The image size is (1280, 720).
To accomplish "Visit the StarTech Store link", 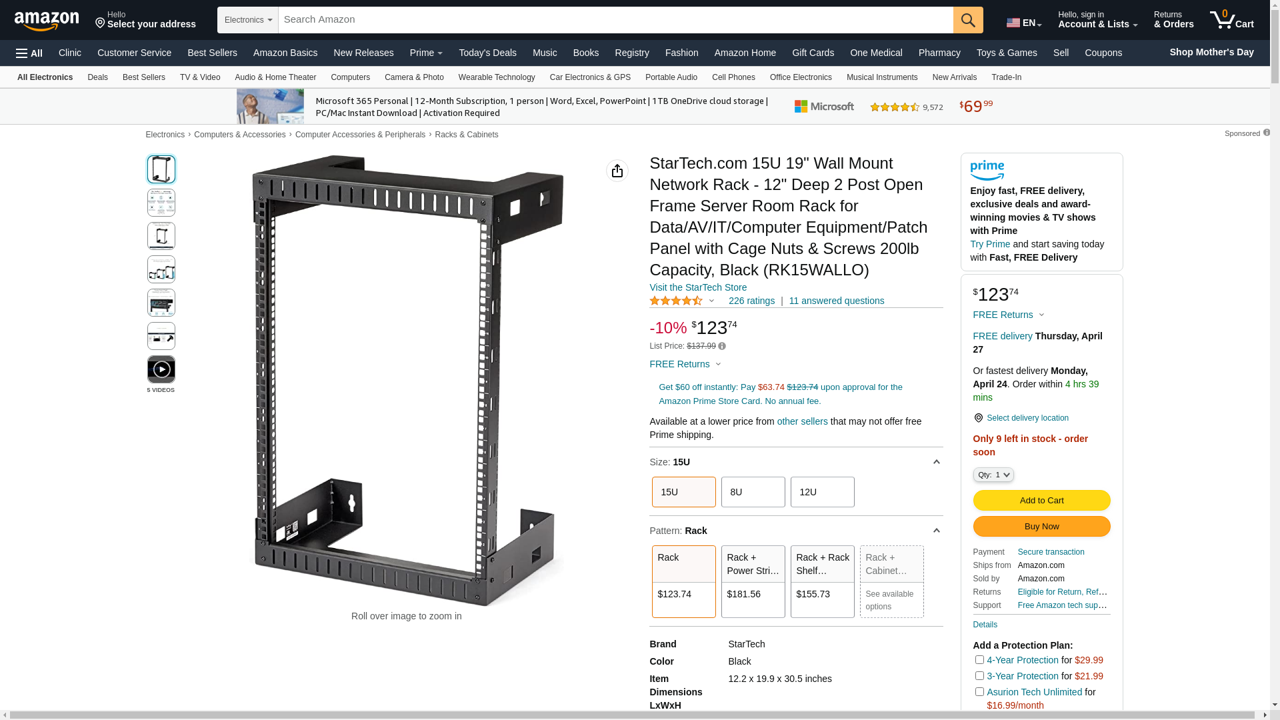I will 698,287.
